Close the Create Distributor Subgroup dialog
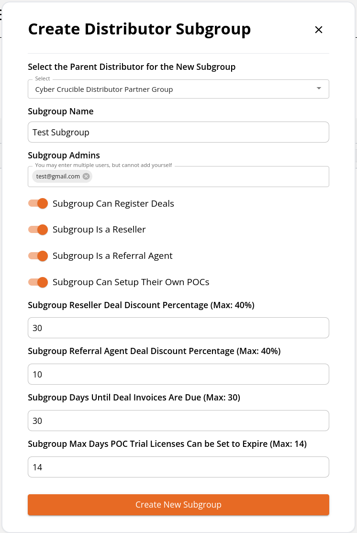Screen dimensions: 357x533 point(319,30)
